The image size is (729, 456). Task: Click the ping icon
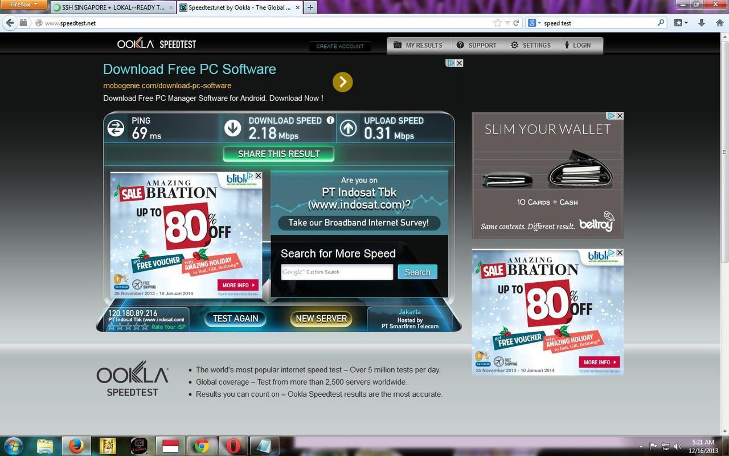116,128
